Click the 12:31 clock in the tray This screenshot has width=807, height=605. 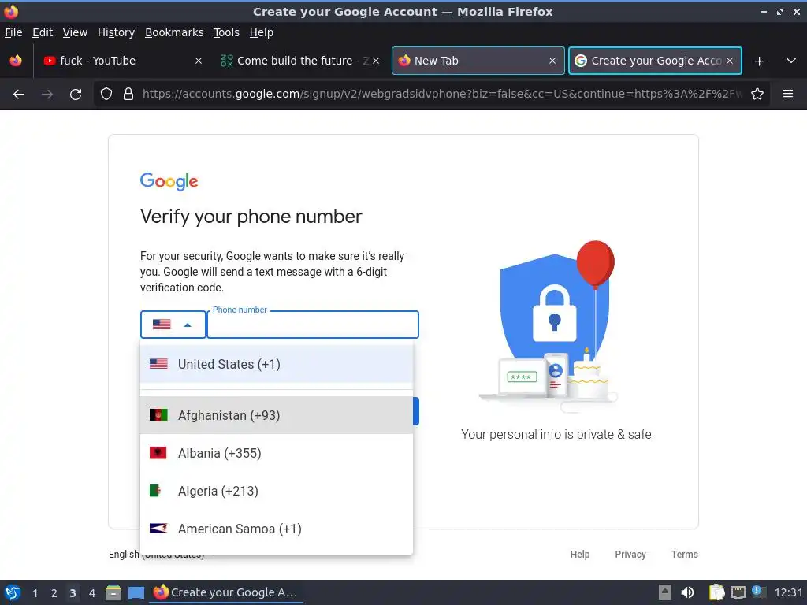(x=788, y=592)
